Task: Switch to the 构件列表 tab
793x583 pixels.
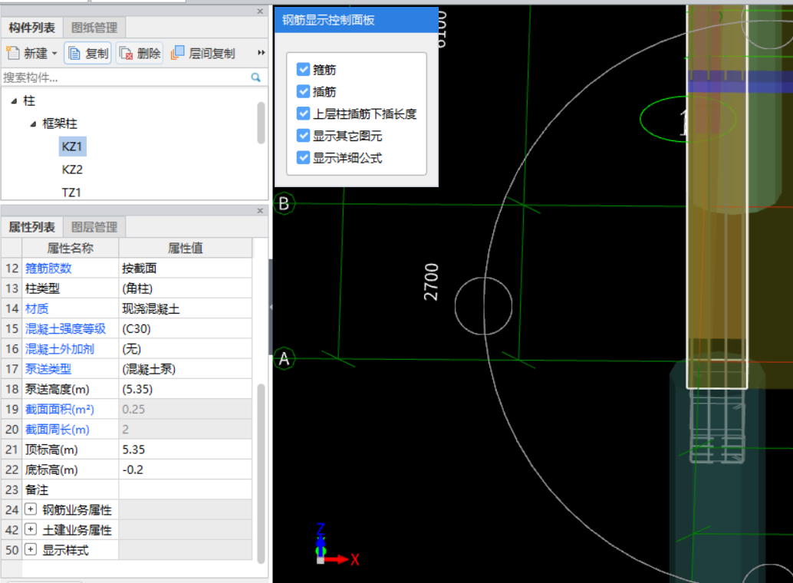Action: (31, 28)
